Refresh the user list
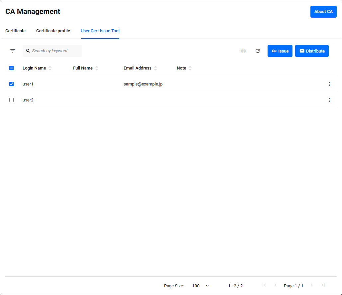The width and height of the screenshot is (342, 295). pyautogui.click(x=258, y=51)
